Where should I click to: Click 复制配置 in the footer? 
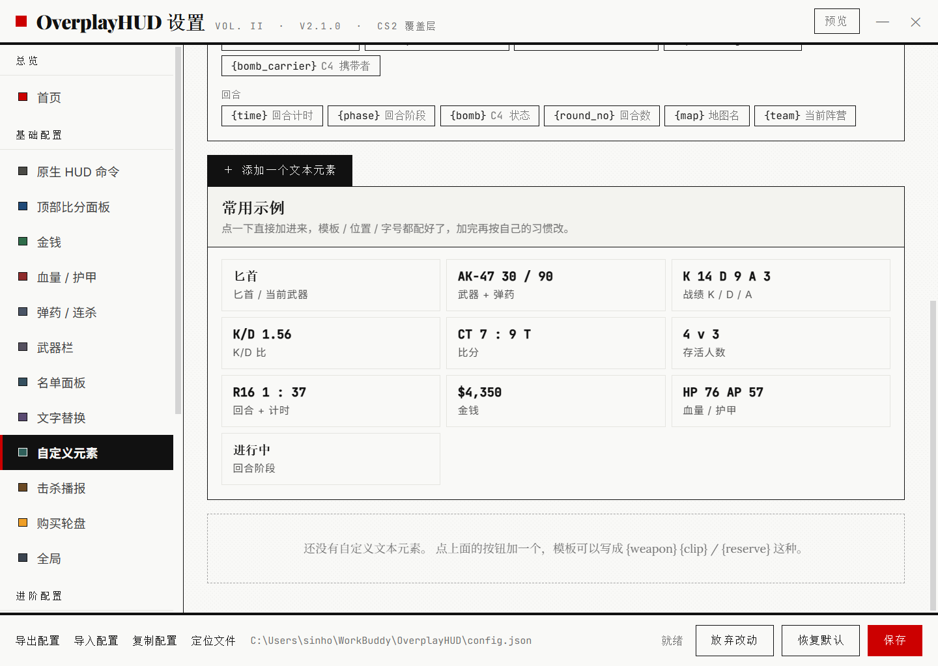(155, 641)
